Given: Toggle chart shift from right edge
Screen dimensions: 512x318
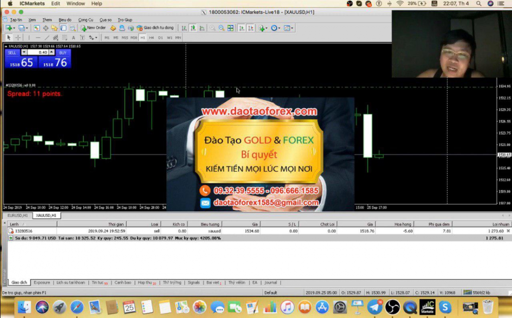Looking at the screenshot, I should [x=250, y=28].
